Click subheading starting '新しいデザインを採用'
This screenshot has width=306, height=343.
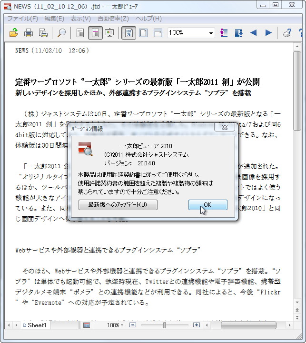[133, 93]
